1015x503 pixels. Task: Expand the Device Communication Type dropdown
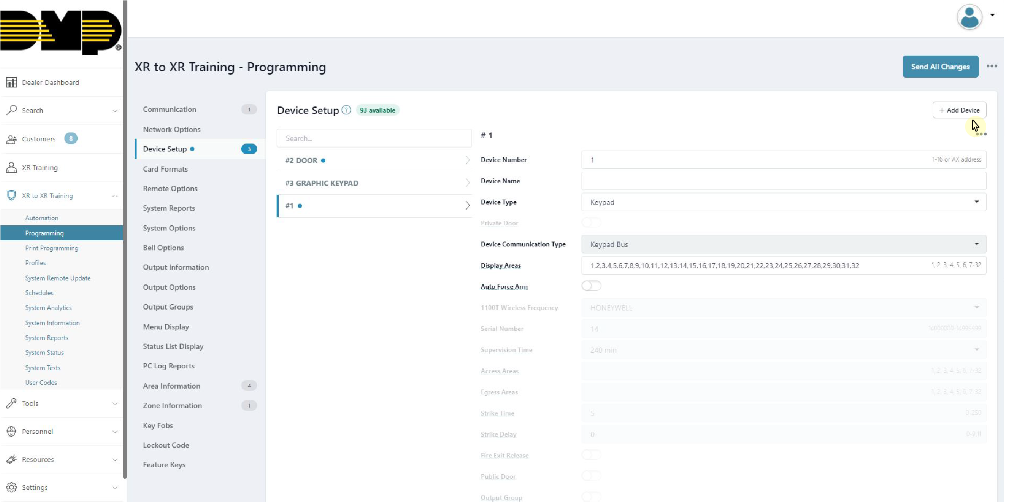[x=977, y=244]
